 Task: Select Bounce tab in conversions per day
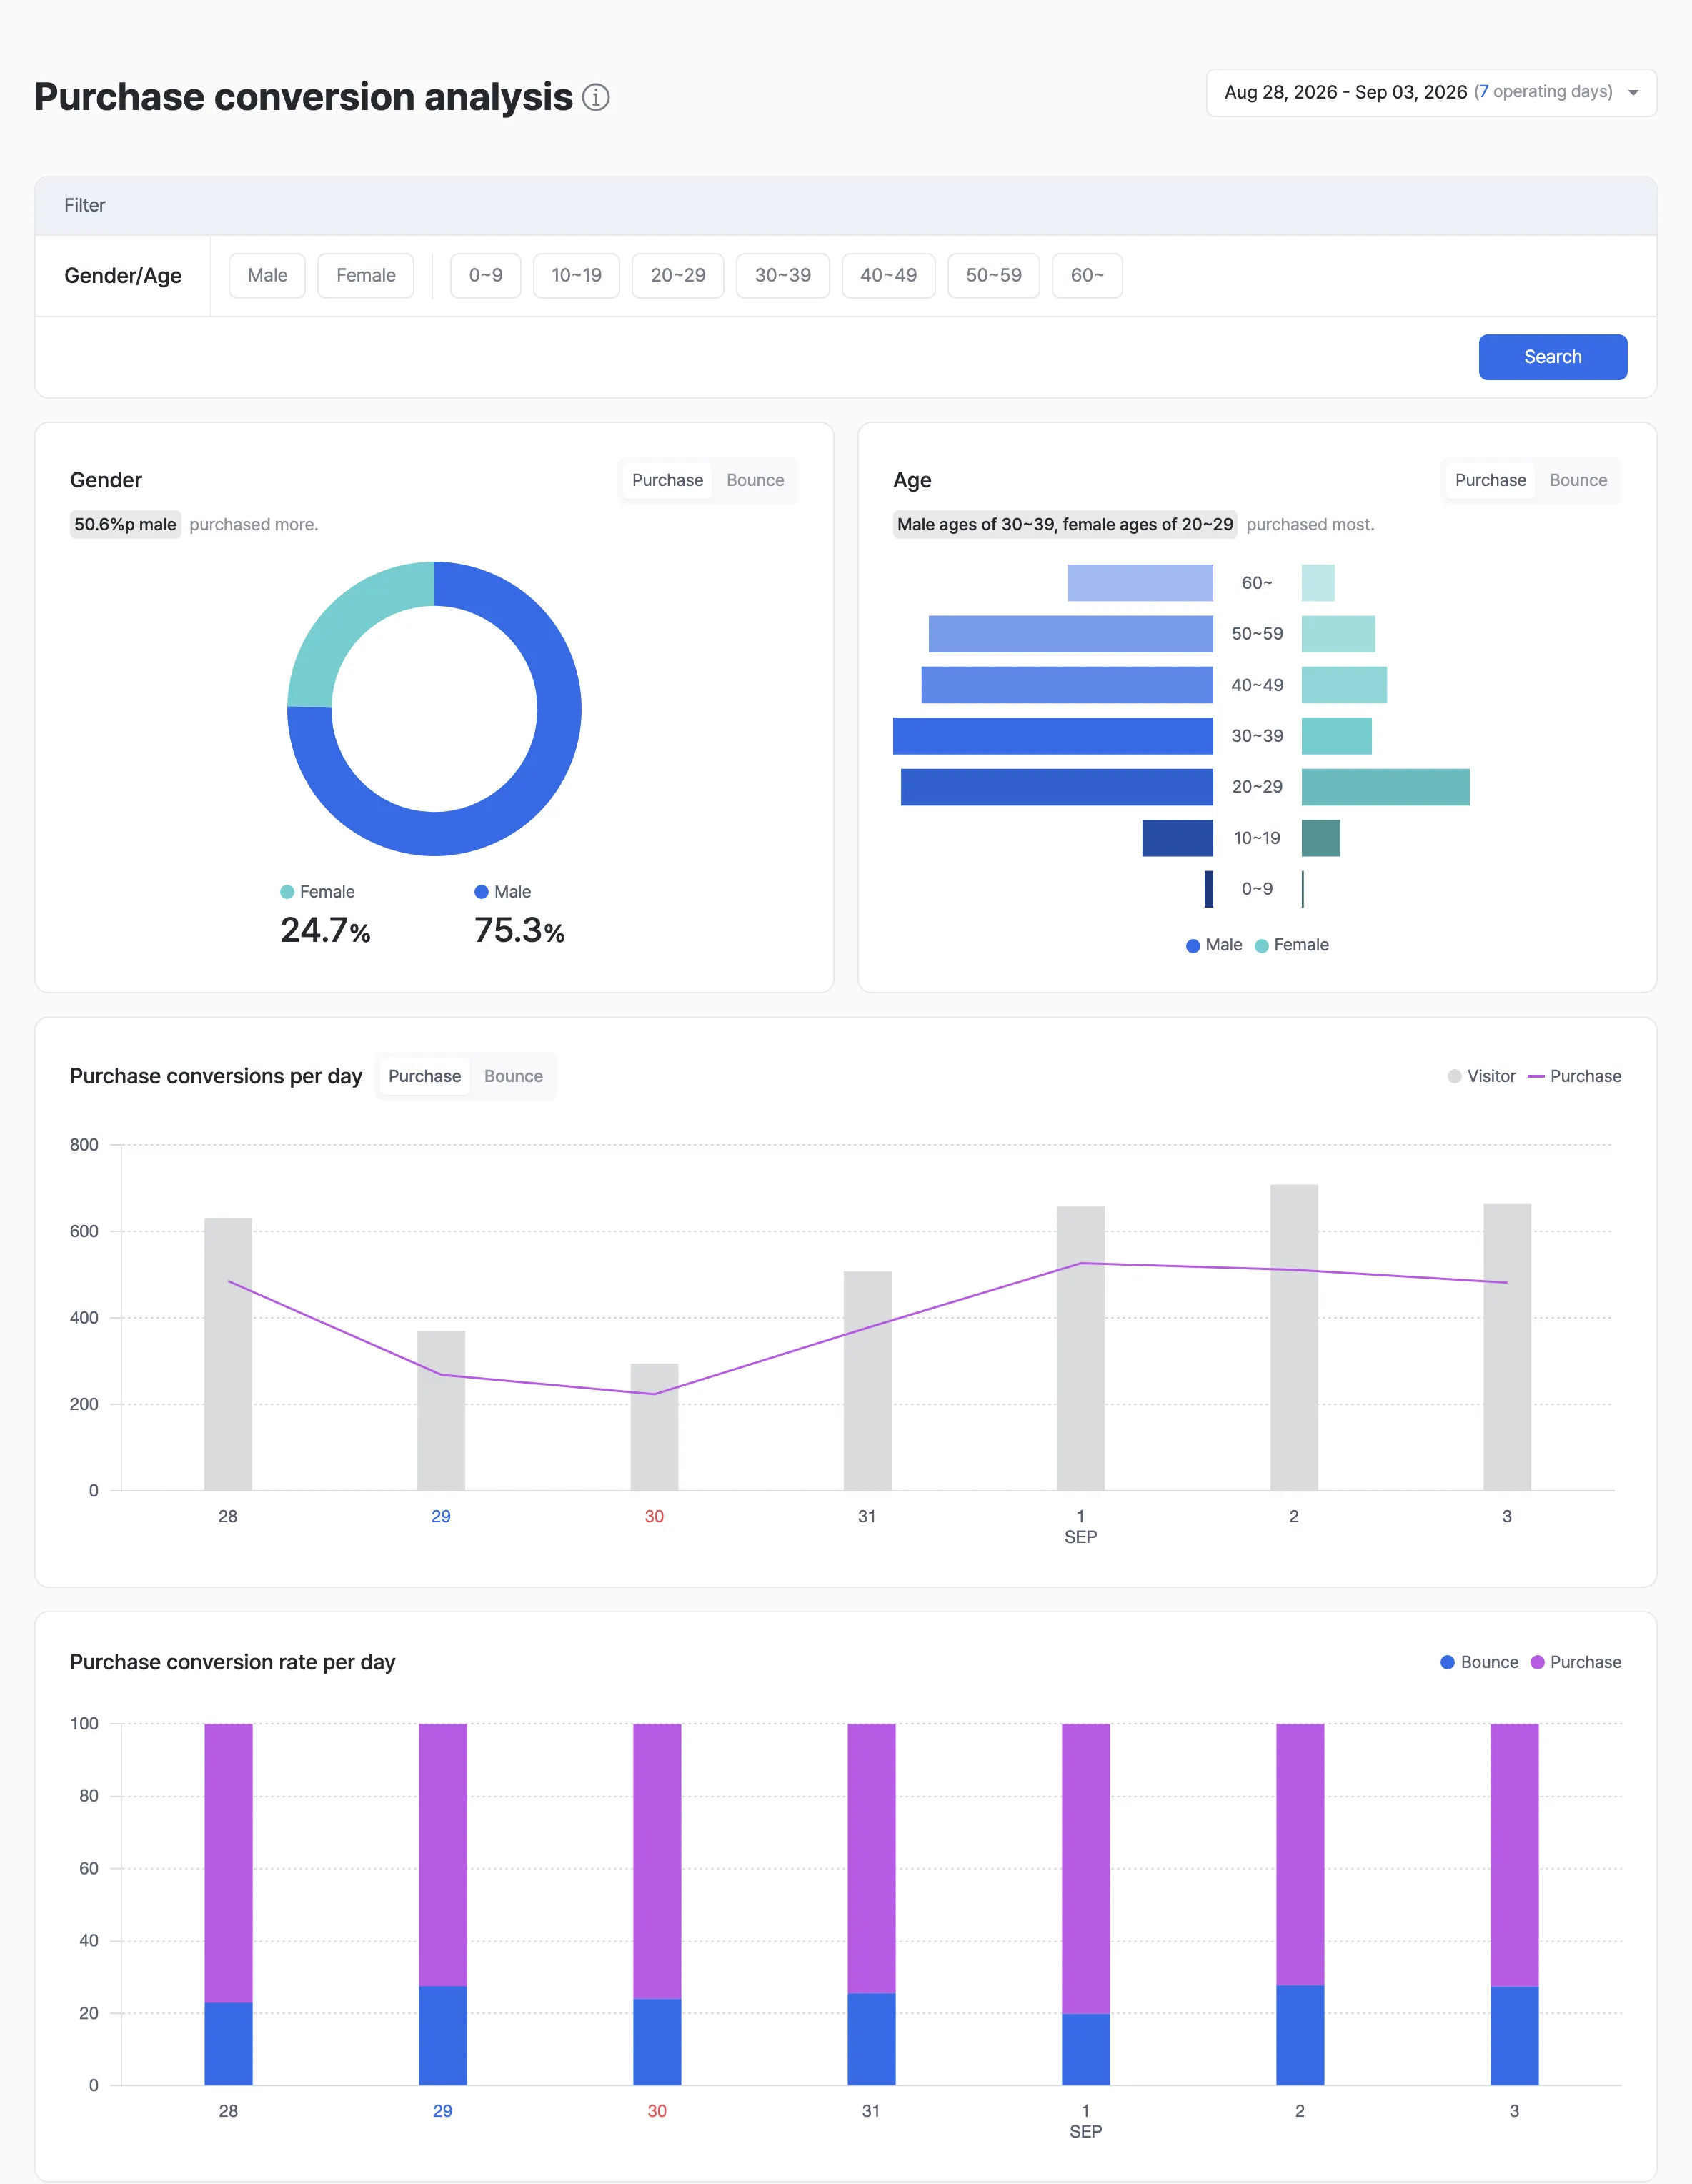[513, 1076]
